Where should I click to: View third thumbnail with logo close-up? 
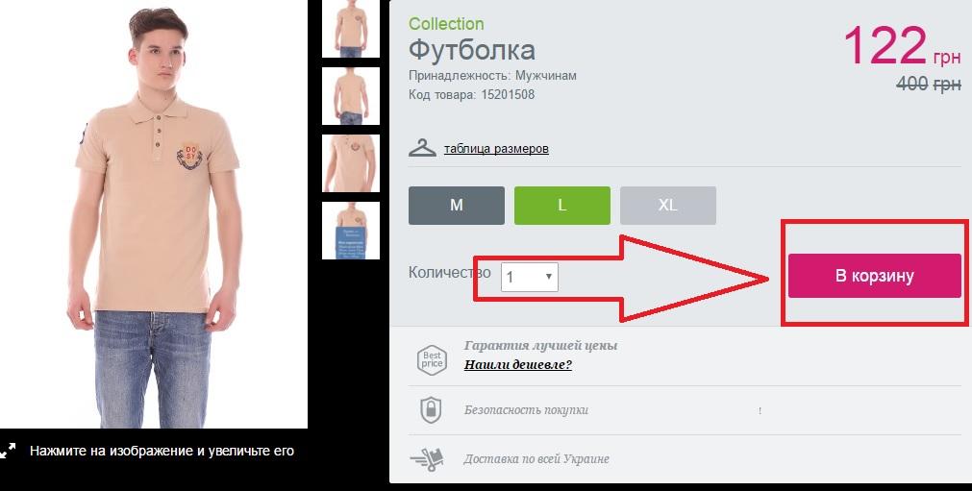coord(351,163)
